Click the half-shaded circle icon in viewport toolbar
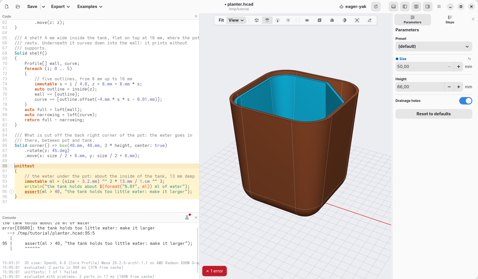Image resolution: width=478 pixels, height=279 pixels. 345,20
